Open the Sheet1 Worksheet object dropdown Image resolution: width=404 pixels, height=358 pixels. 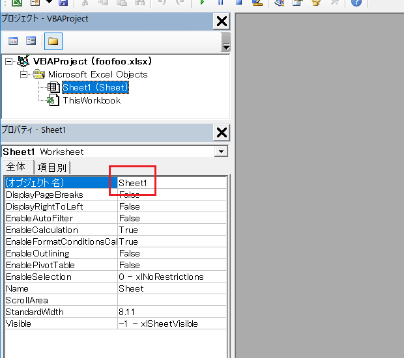pyautogui.click(x=222, y=152)
